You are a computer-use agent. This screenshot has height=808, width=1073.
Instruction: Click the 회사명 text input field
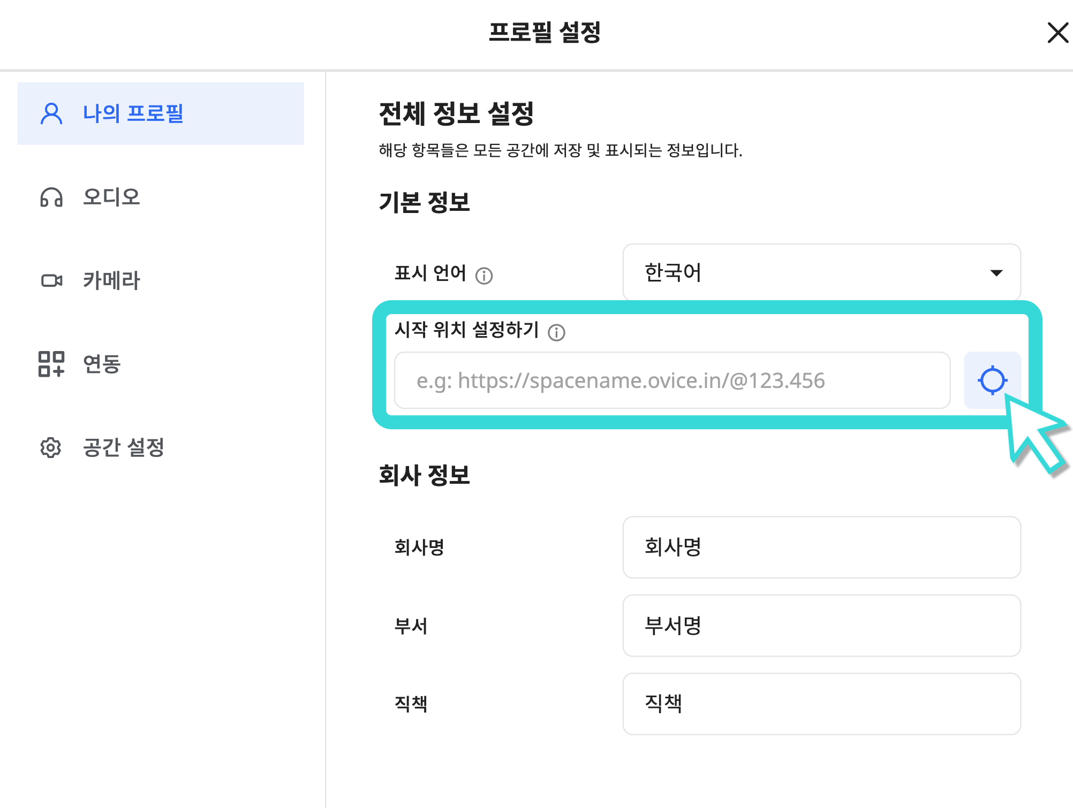[x=821, y=547]
